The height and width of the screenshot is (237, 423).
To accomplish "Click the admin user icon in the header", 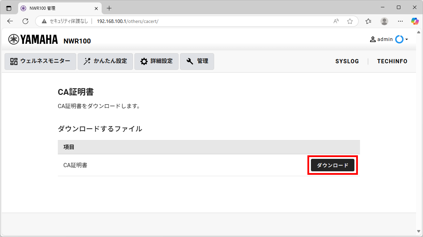I will click(373, 39).
